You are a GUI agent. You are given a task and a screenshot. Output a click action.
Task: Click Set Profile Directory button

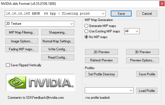click(x=101, y=74)
